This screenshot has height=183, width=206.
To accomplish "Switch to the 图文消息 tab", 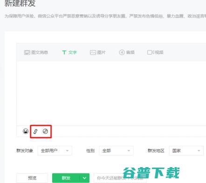I will (36, 52).
